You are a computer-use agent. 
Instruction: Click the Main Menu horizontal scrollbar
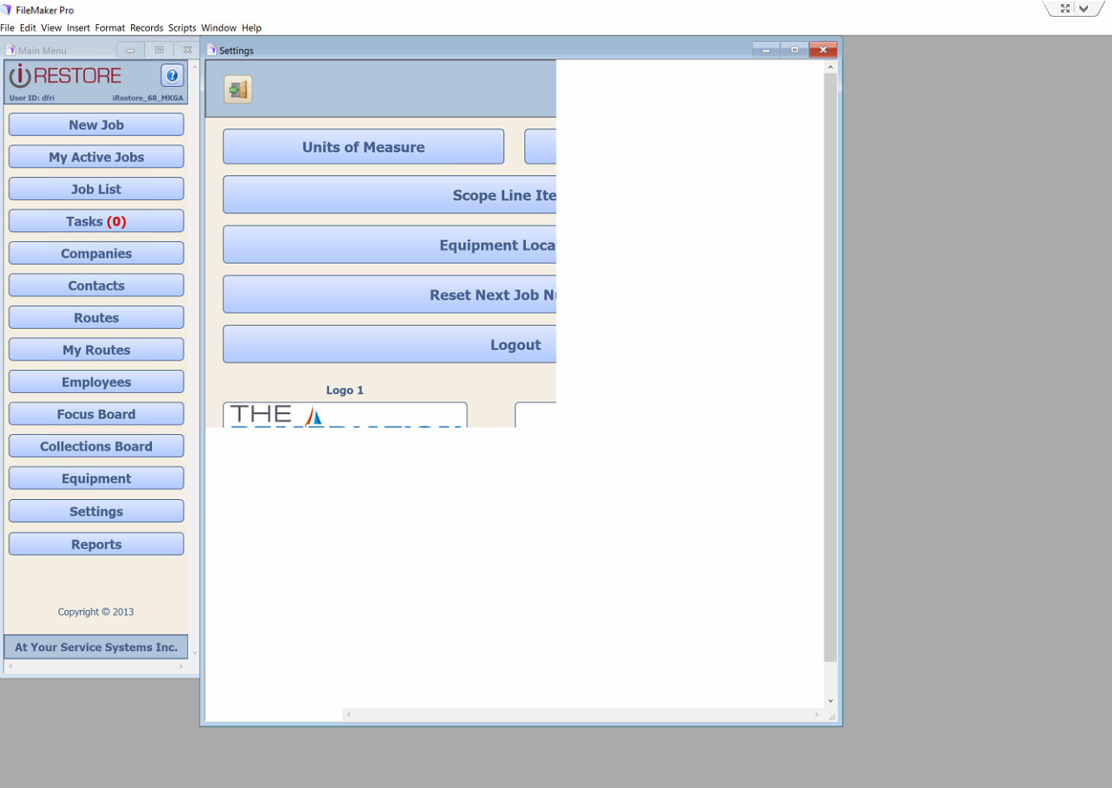point(96,666)
